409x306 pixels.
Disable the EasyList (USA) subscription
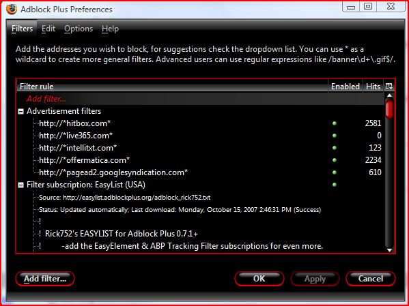335,185
